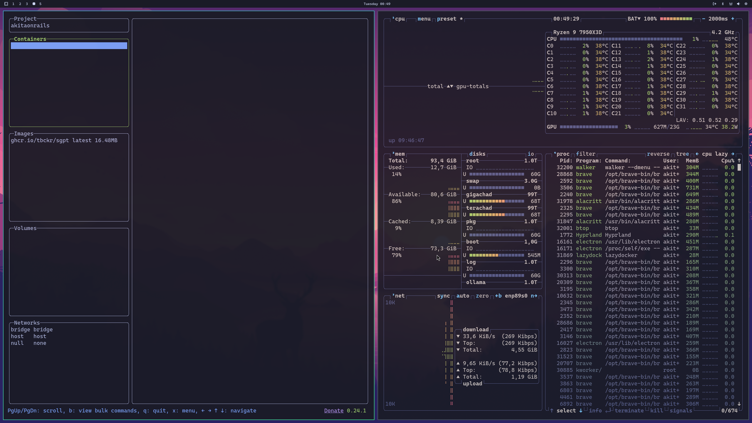Click the volume speaker icon
The height and width of the screenshot is (423, 752).
738,4
